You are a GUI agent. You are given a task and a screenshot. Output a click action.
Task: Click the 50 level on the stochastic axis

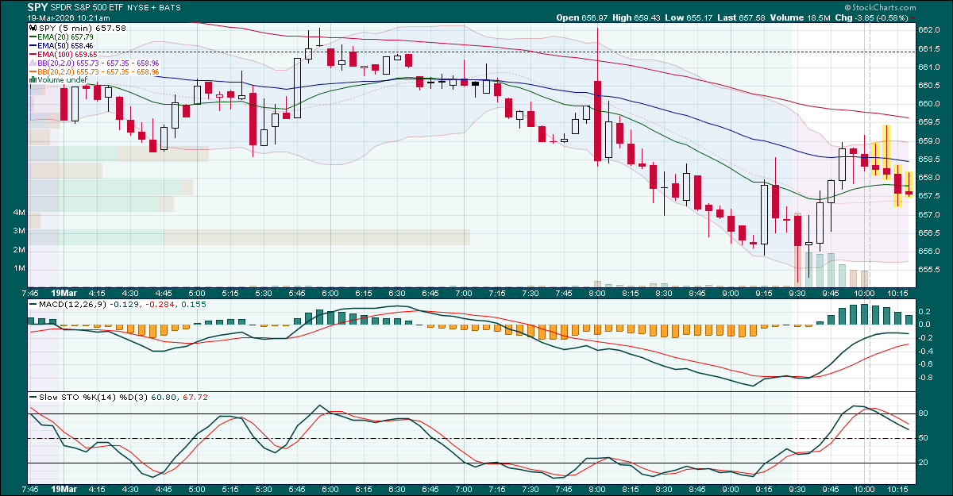click(x=924, y=438)
